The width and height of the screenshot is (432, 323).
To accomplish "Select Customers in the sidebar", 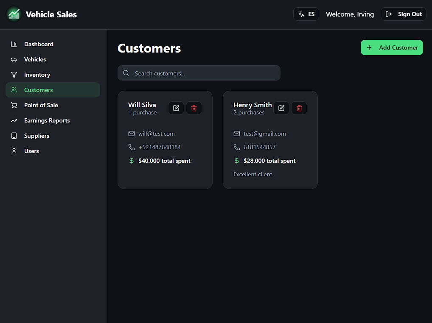I will tap(53, 90).
